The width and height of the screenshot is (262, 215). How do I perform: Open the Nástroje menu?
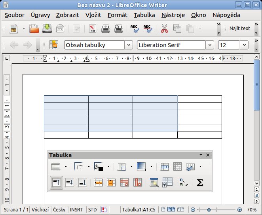[x=173, y=15]
